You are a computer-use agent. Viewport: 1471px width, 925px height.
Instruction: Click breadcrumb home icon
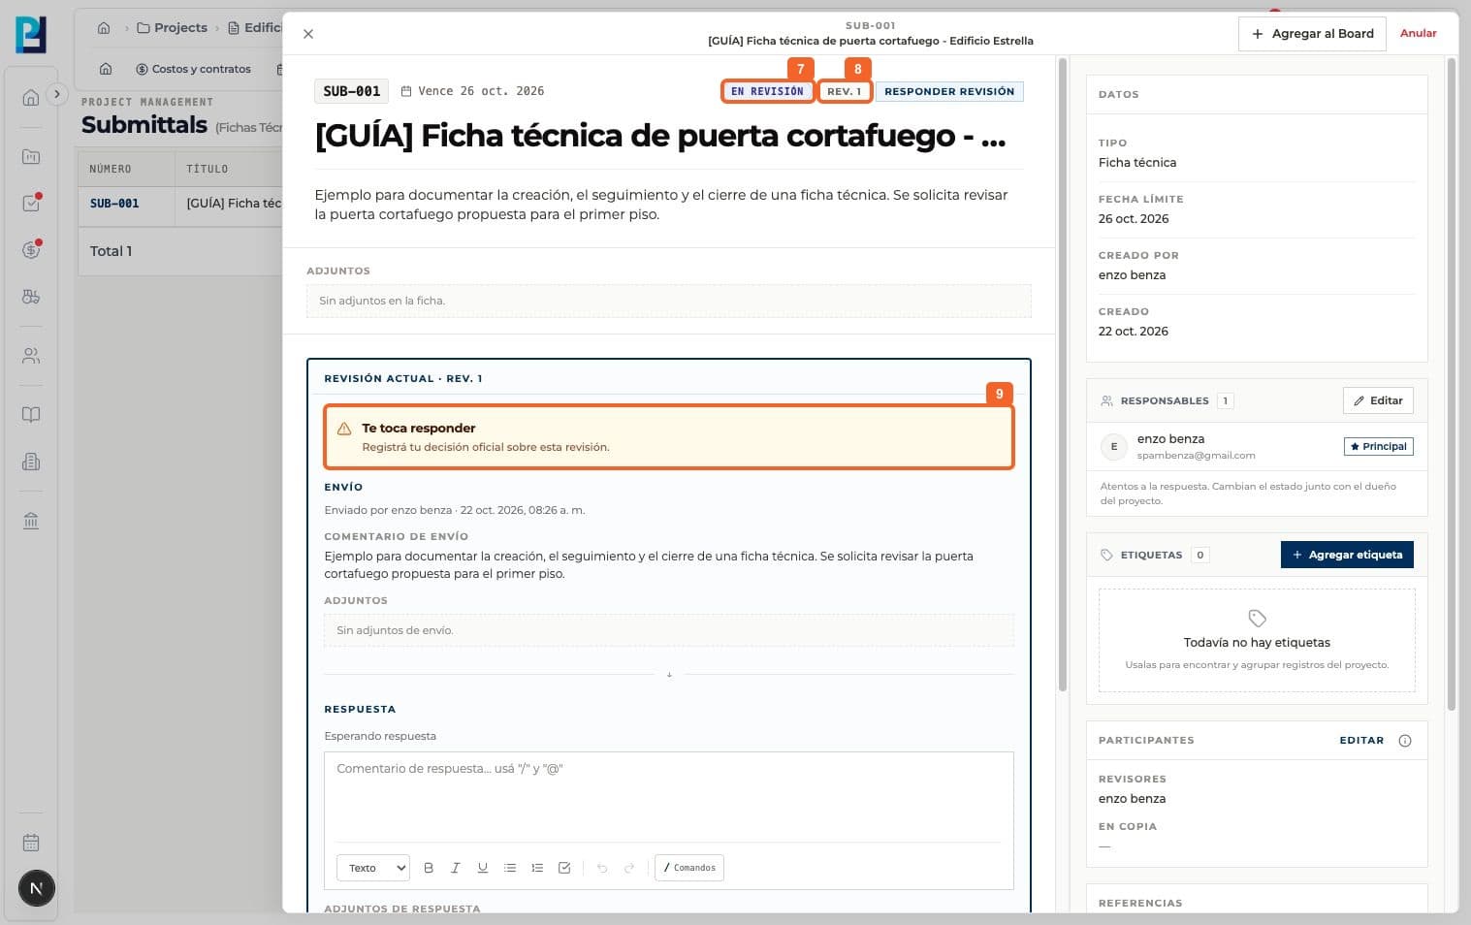pos(104,28)
